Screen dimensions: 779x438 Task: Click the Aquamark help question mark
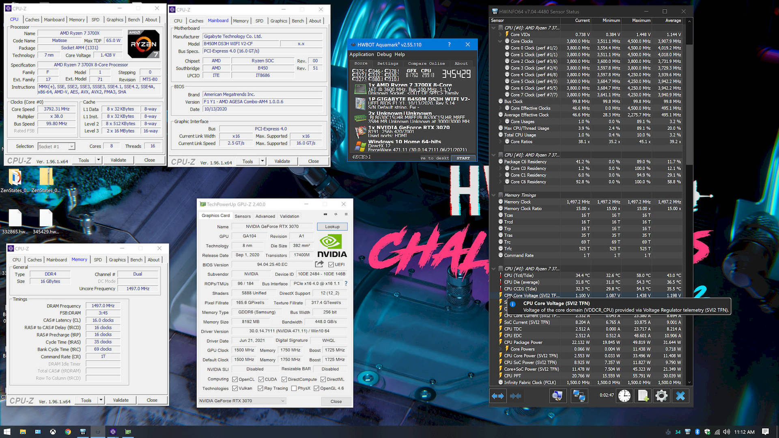(449, 45)
